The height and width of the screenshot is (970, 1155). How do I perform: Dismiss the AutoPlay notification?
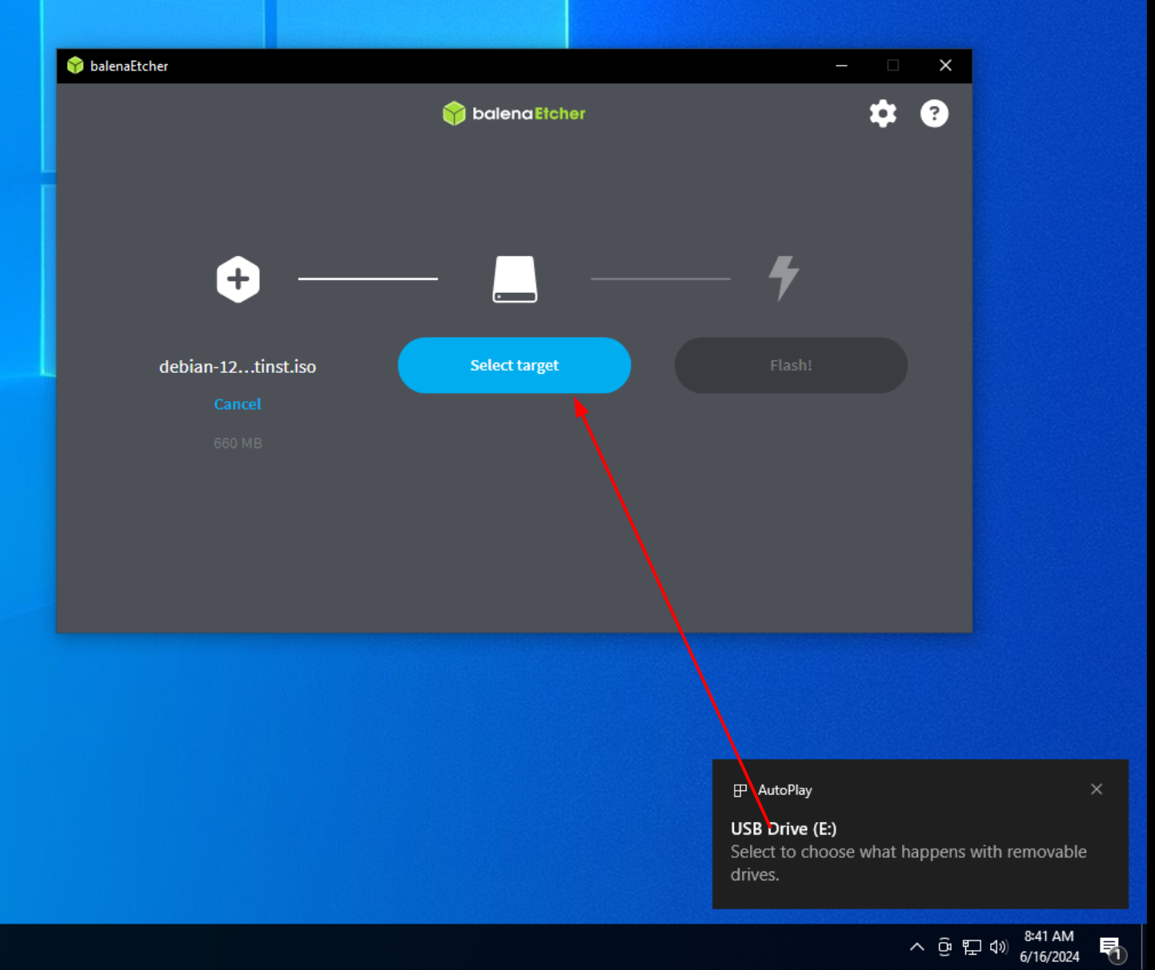pyautogui.click(x=1097, y=789)
